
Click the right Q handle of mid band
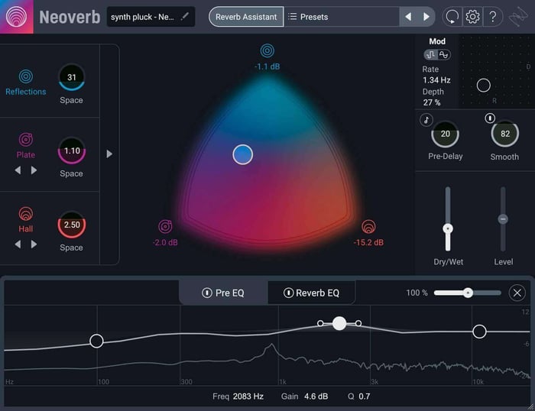tap(358, 323)
